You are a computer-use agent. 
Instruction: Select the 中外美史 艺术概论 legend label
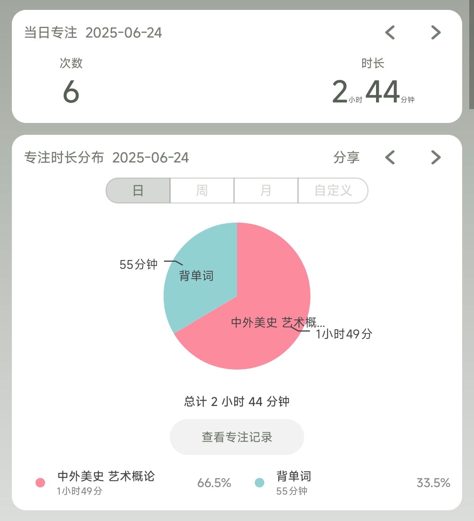(106, 476)
